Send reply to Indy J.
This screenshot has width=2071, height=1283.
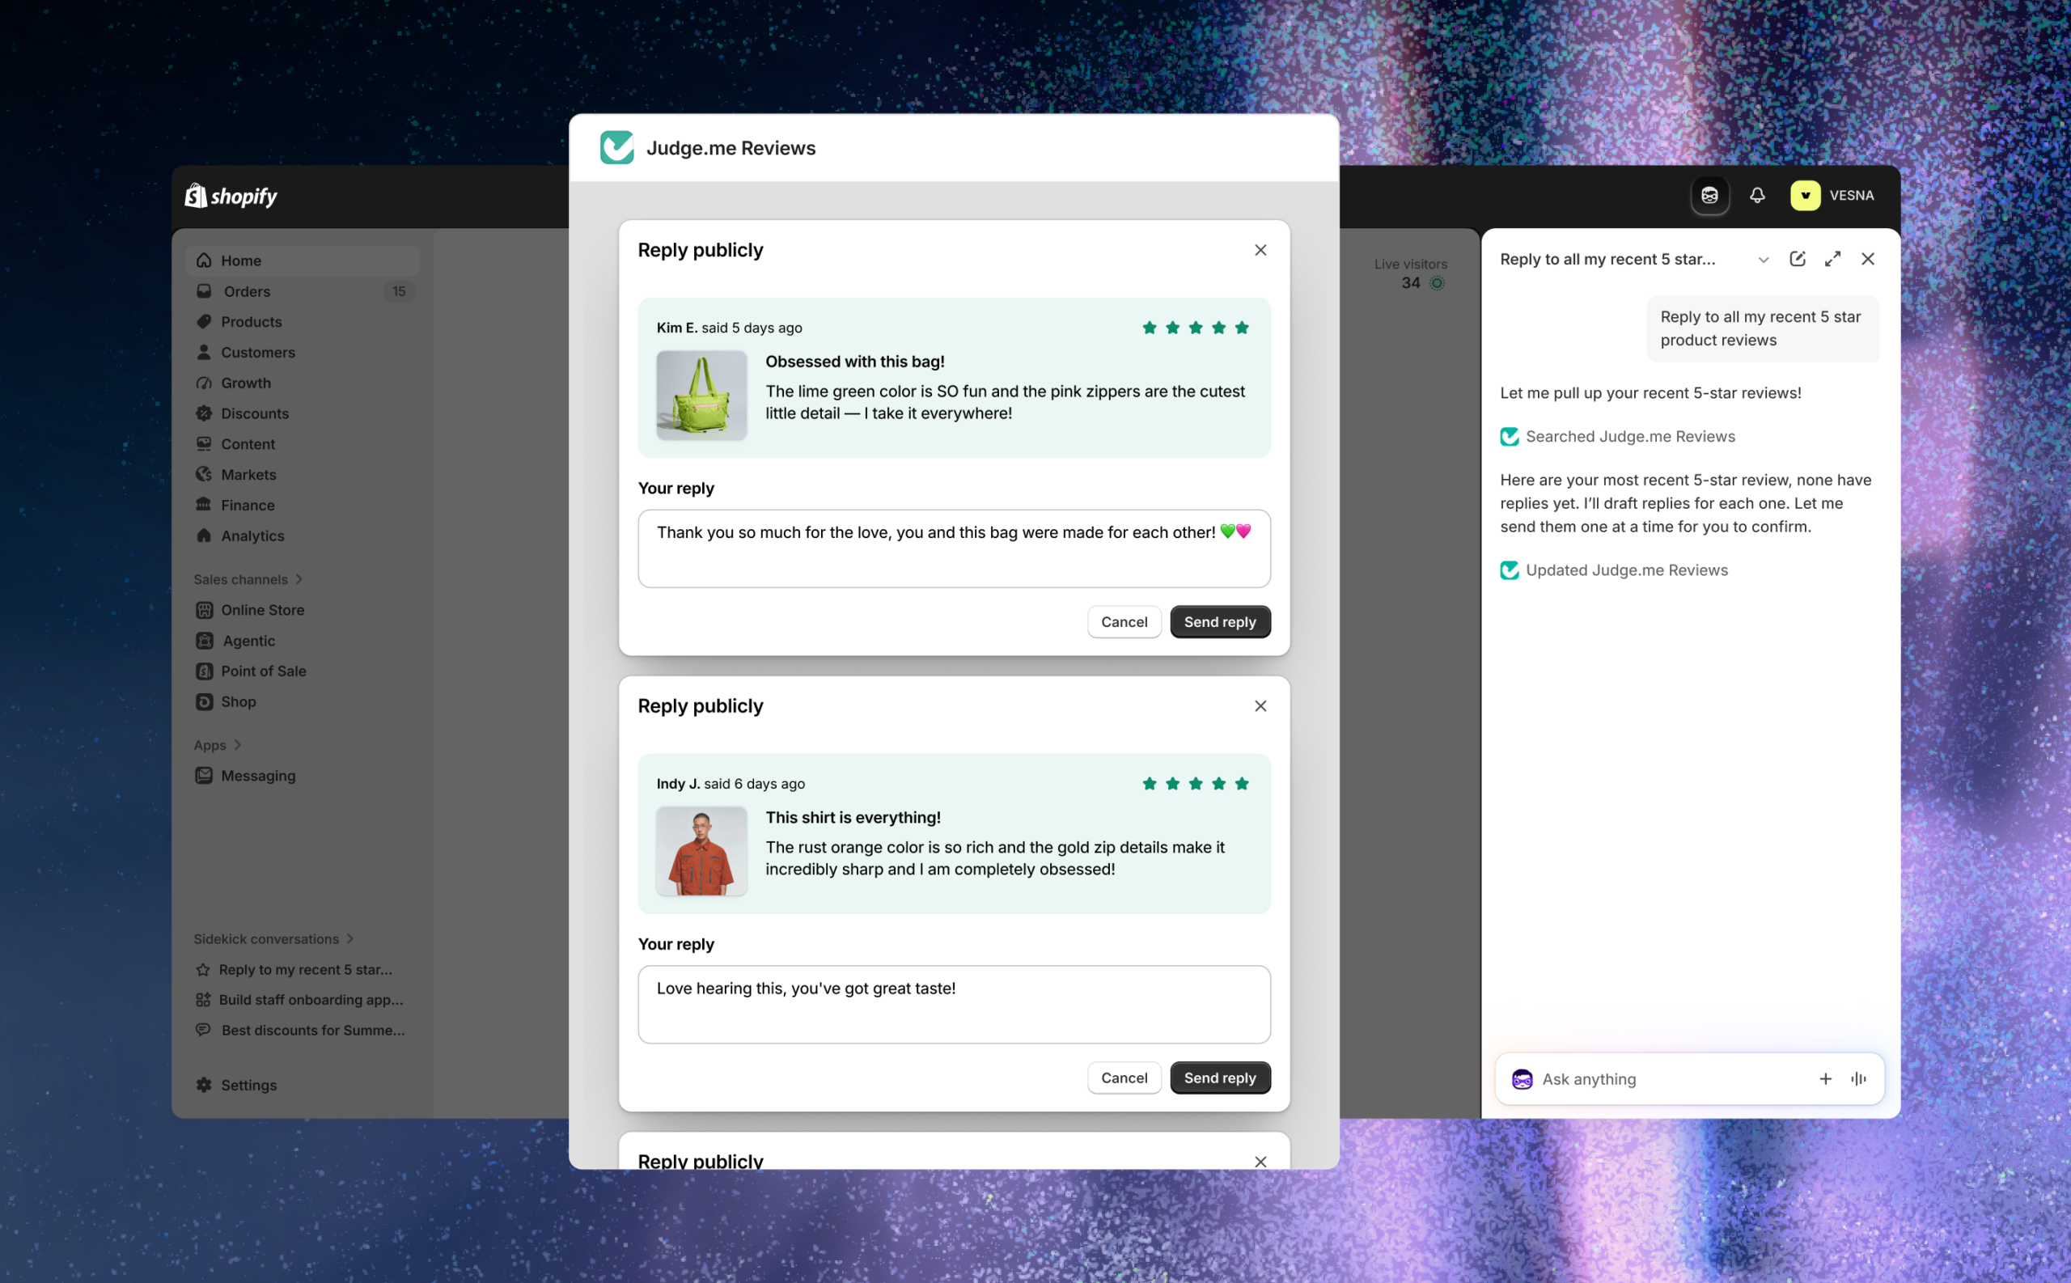click(1219, 1078)
